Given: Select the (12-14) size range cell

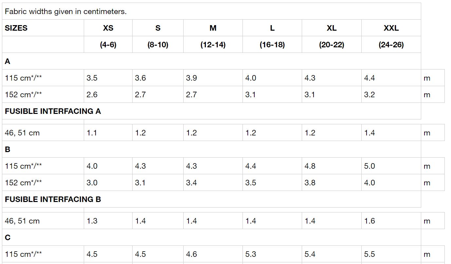Looking at the screenshot, I should (213, 45).
